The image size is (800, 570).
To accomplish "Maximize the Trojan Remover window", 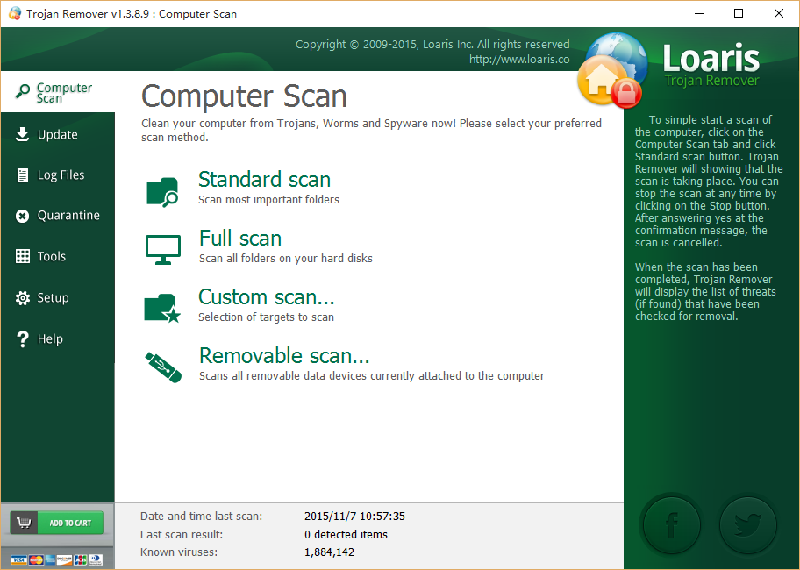I will (739, 13).
